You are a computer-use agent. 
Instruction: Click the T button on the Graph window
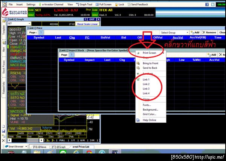coord(86,19)
